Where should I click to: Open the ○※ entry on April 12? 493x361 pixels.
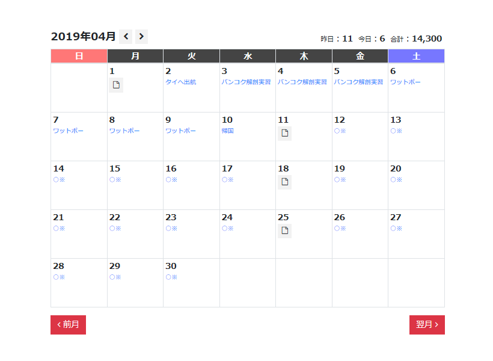coord(340,131)
